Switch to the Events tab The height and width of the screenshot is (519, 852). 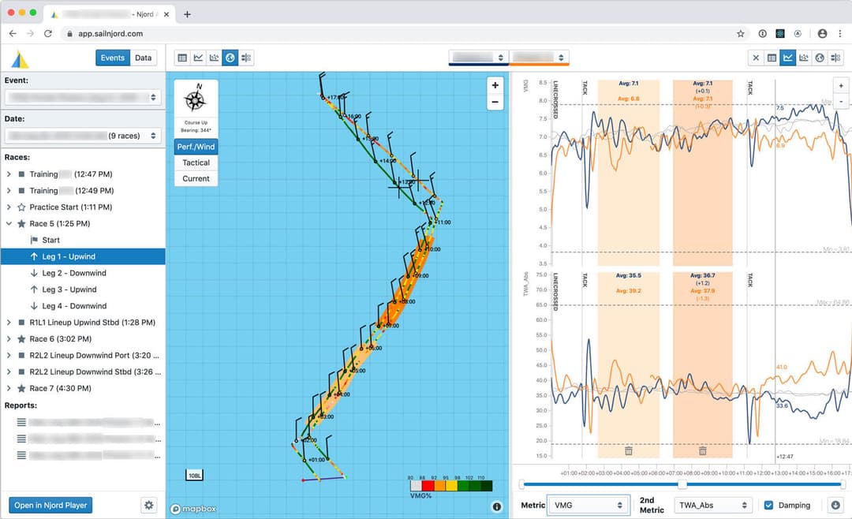(113, 58)
